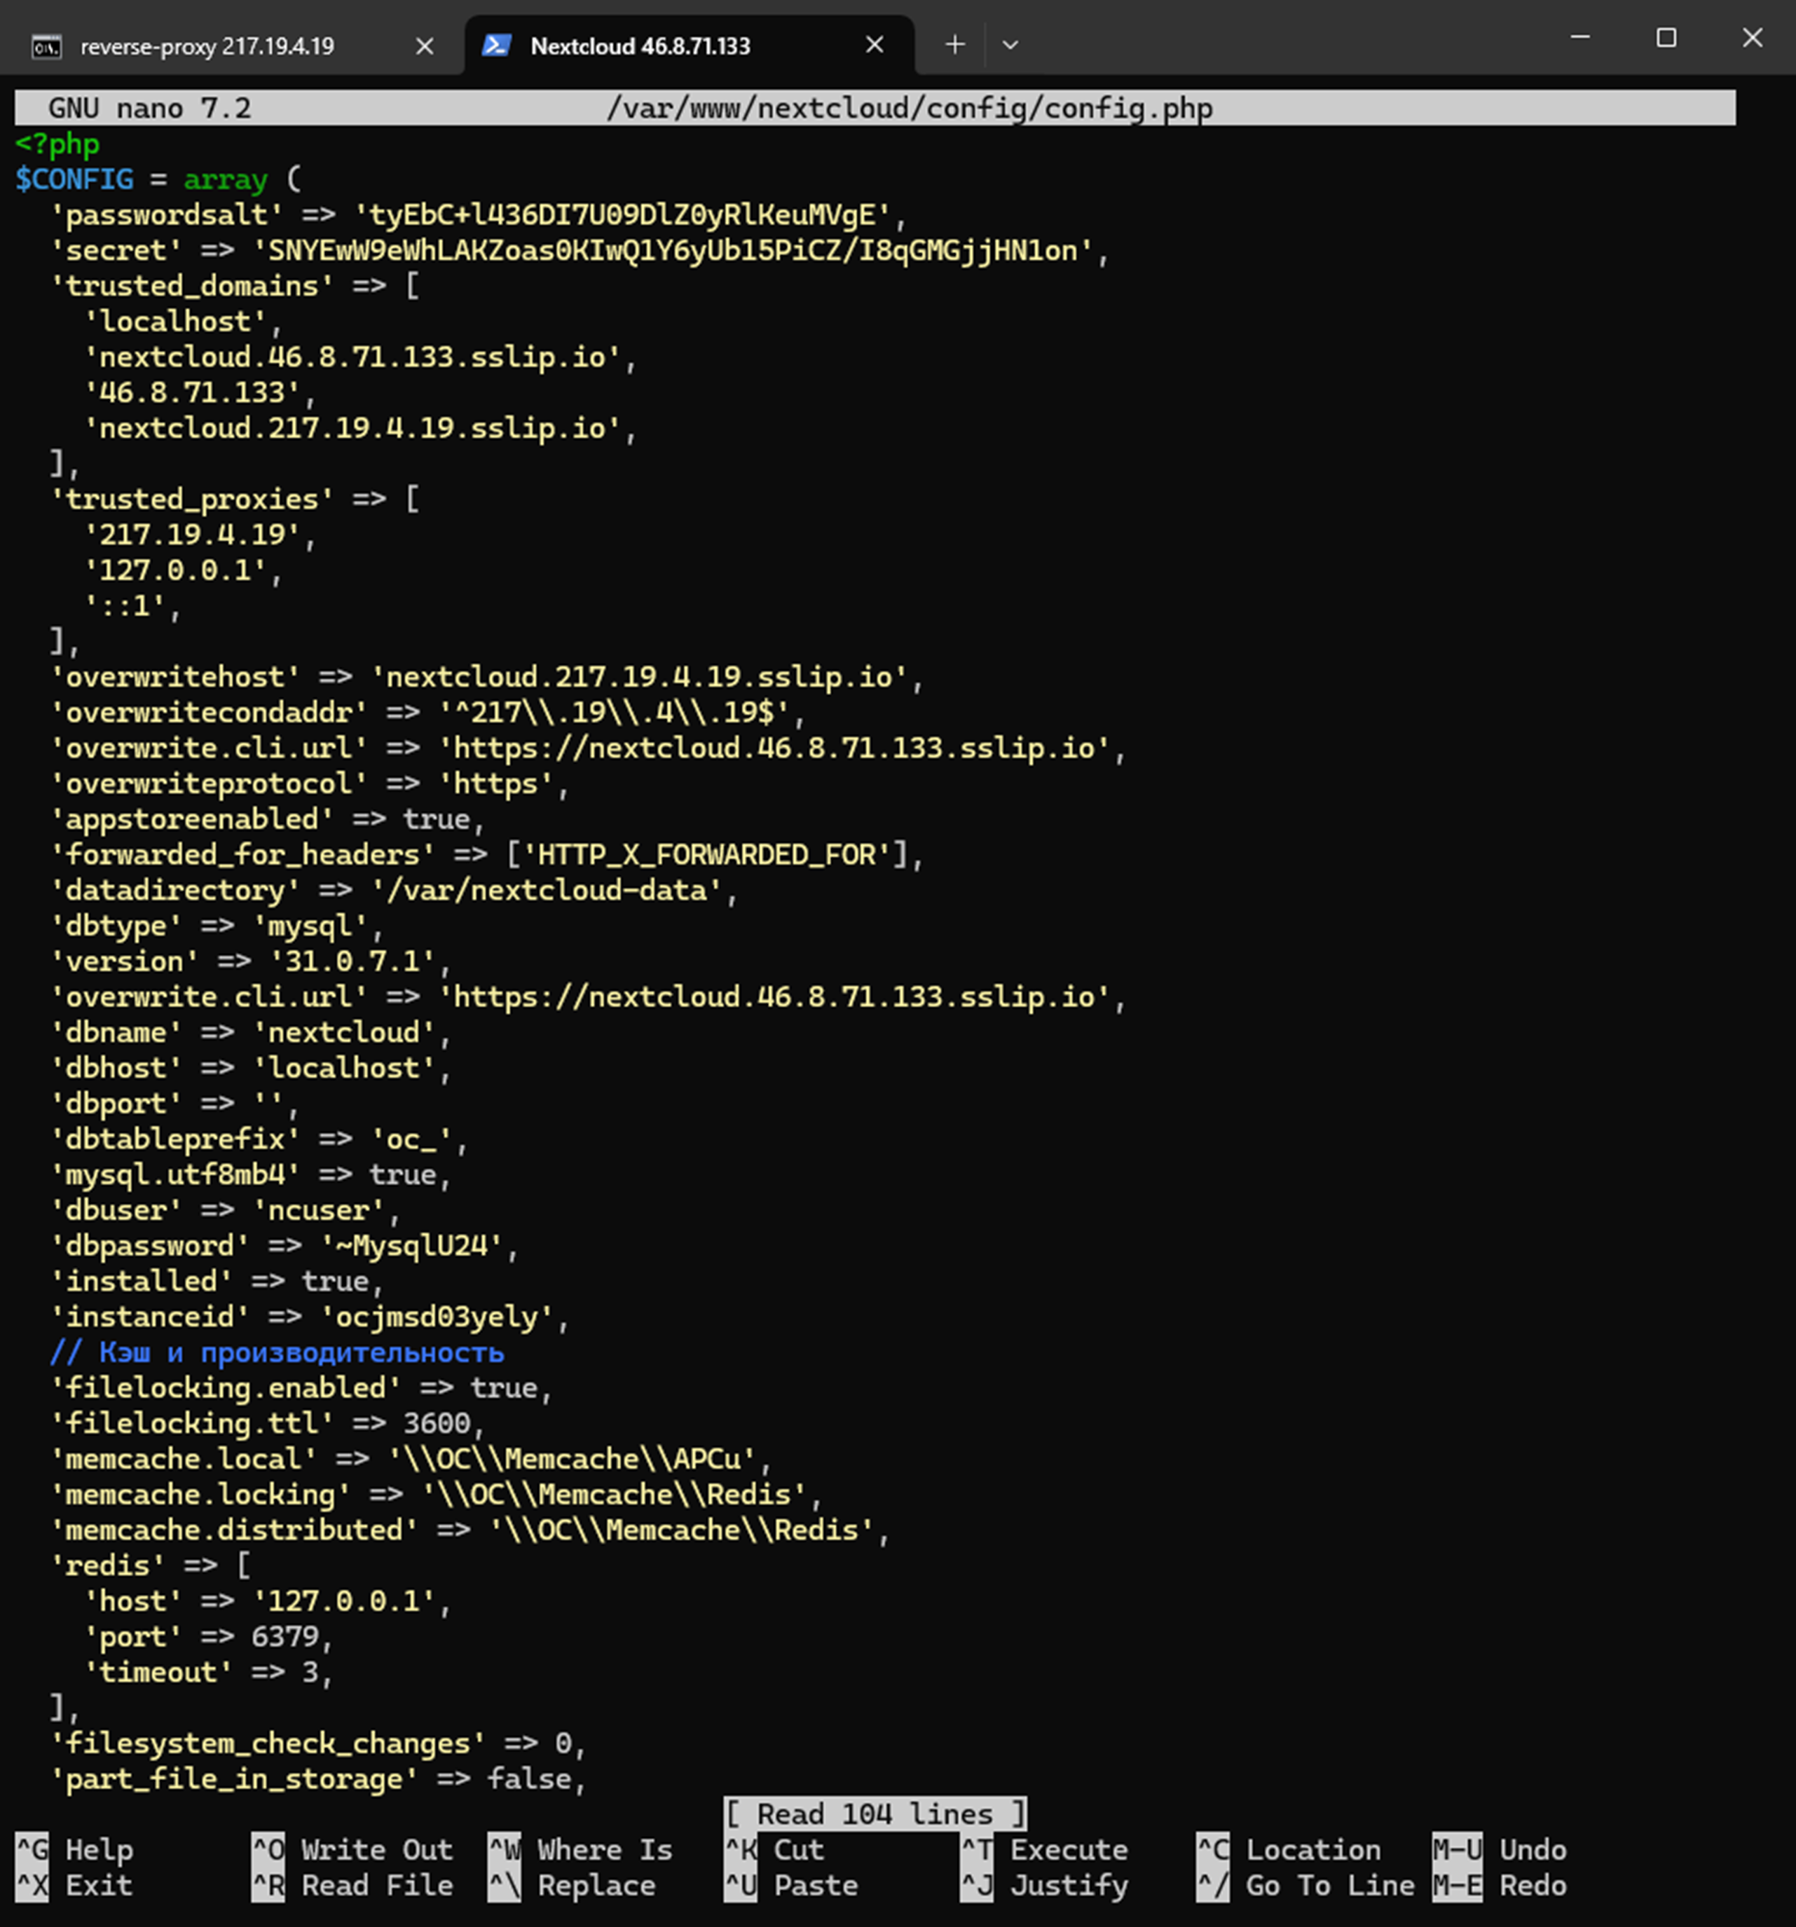Expand the new tab profile dropdown
The image size is (1796, 1927).
click(1010, 45)
